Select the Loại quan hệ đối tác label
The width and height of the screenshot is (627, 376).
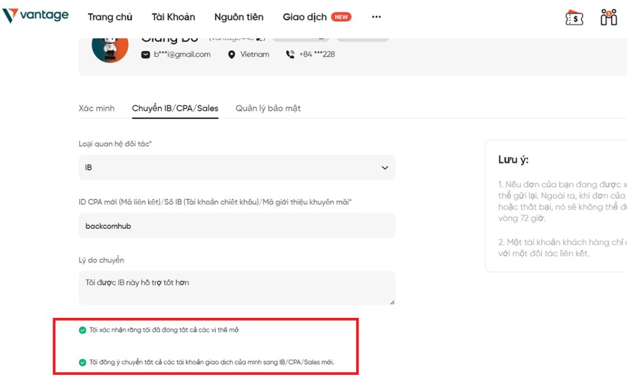point(115,144)
